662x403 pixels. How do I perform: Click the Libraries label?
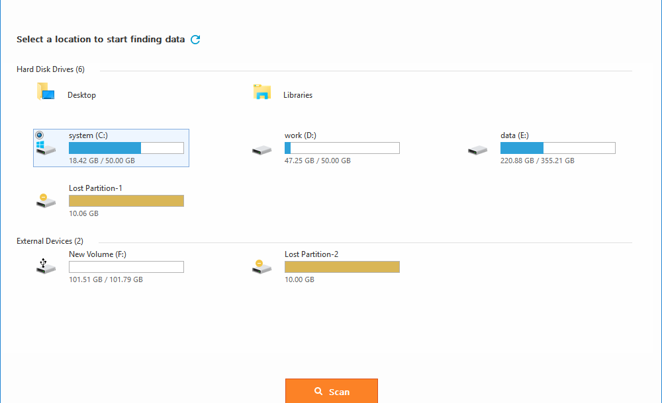click(298, 95)
